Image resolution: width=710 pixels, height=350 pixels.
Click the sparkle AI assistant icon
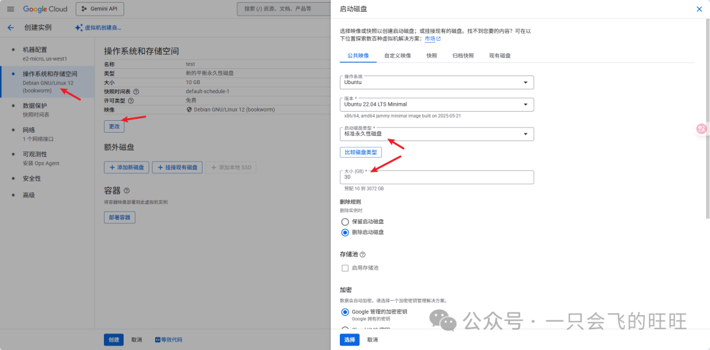(79, 28)
